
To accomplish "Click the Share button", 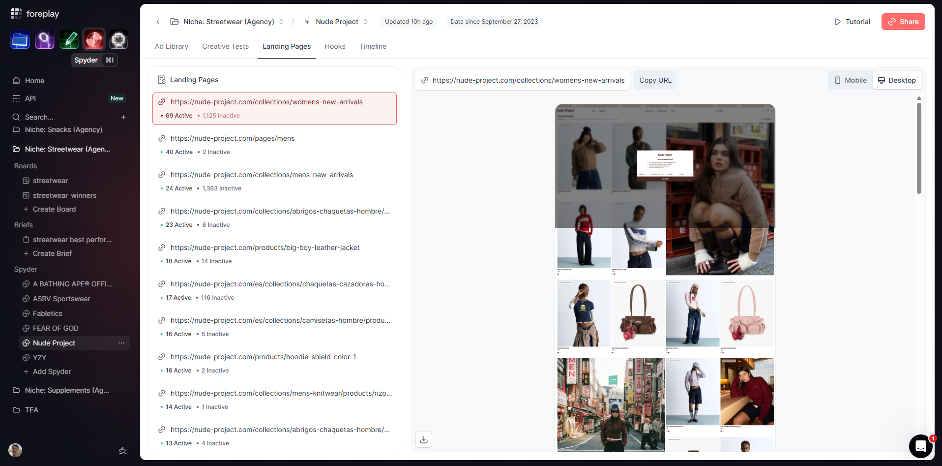I will [x=903, y=22].
